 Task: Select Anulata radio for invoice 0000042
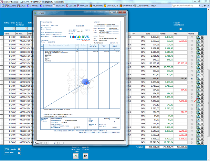pyautogui.click(x=192, y=98)
